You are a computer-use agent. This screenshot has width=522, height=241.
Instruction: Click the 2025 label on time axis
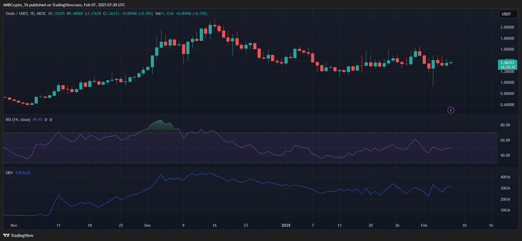pos(286,225)
